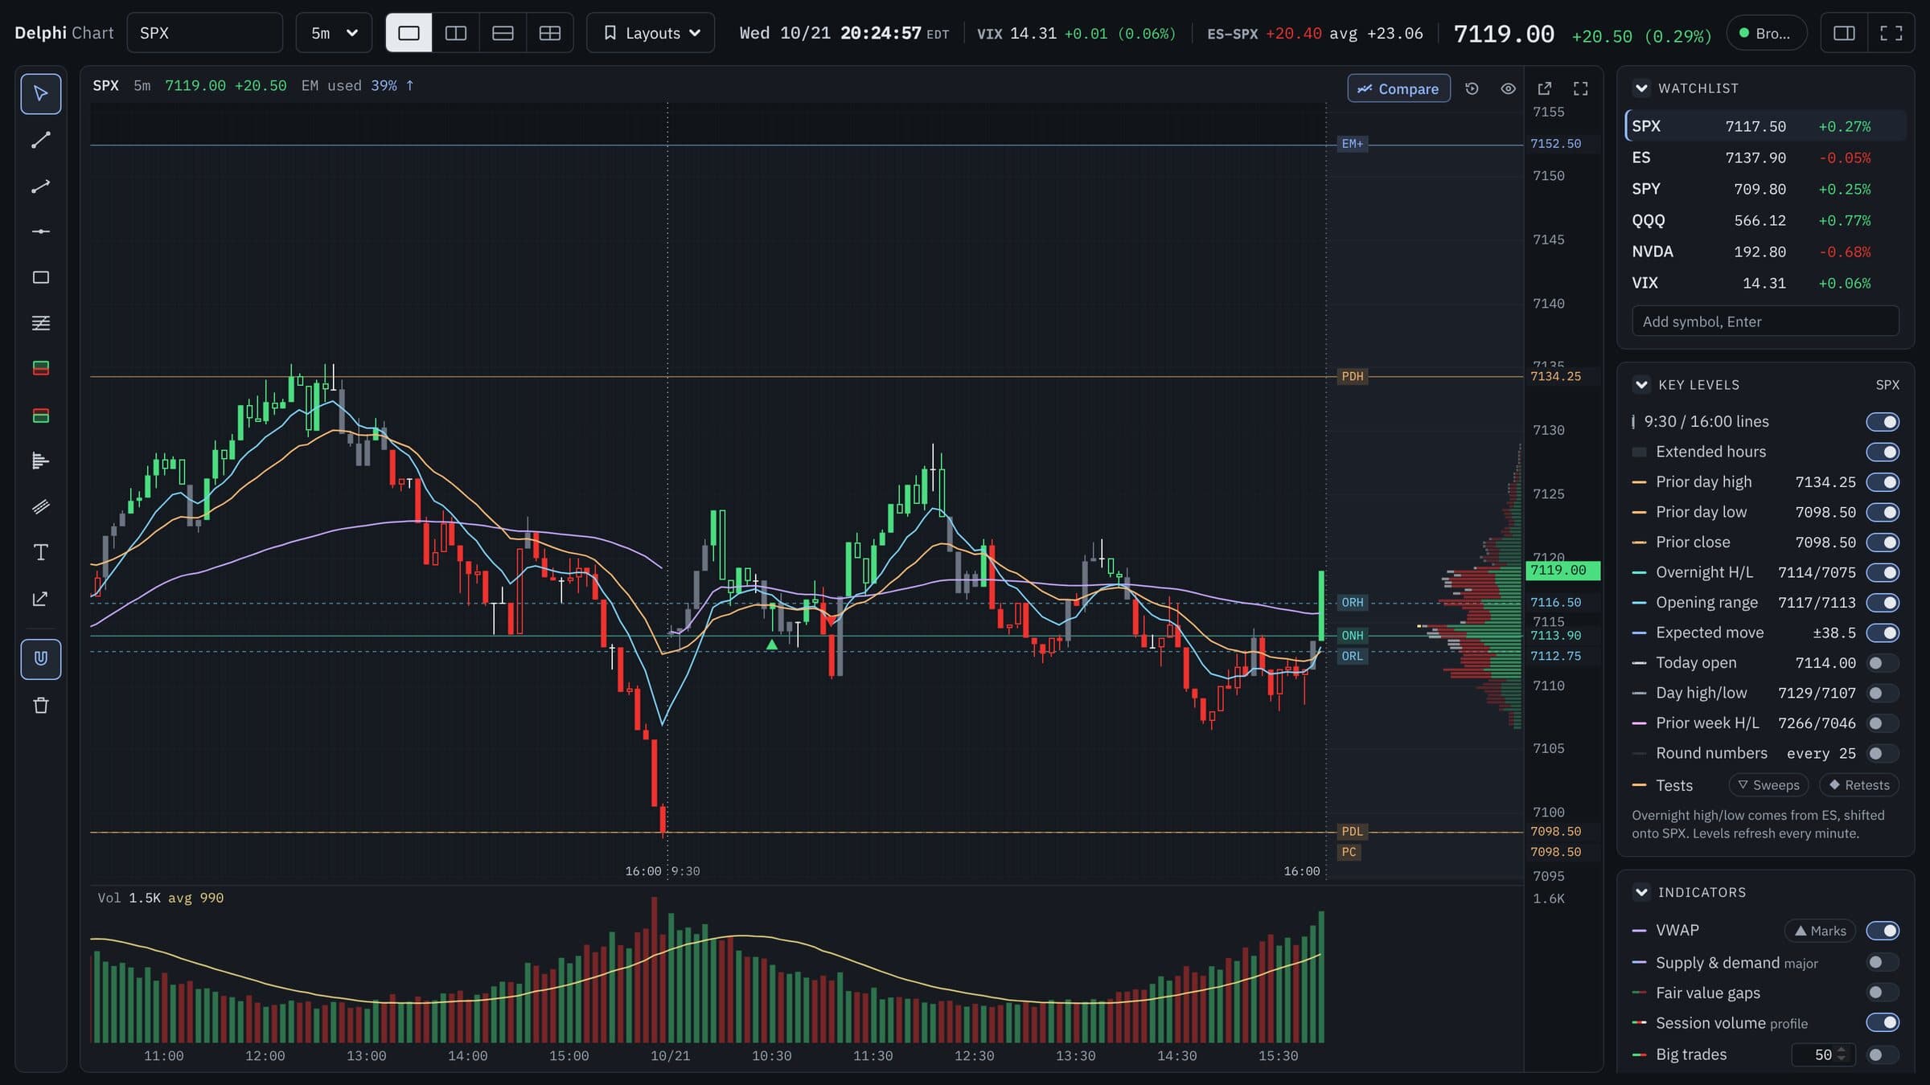Select the long position tool (green over red)
The image size is (1930, 1085).
click(x=40, y=368)
